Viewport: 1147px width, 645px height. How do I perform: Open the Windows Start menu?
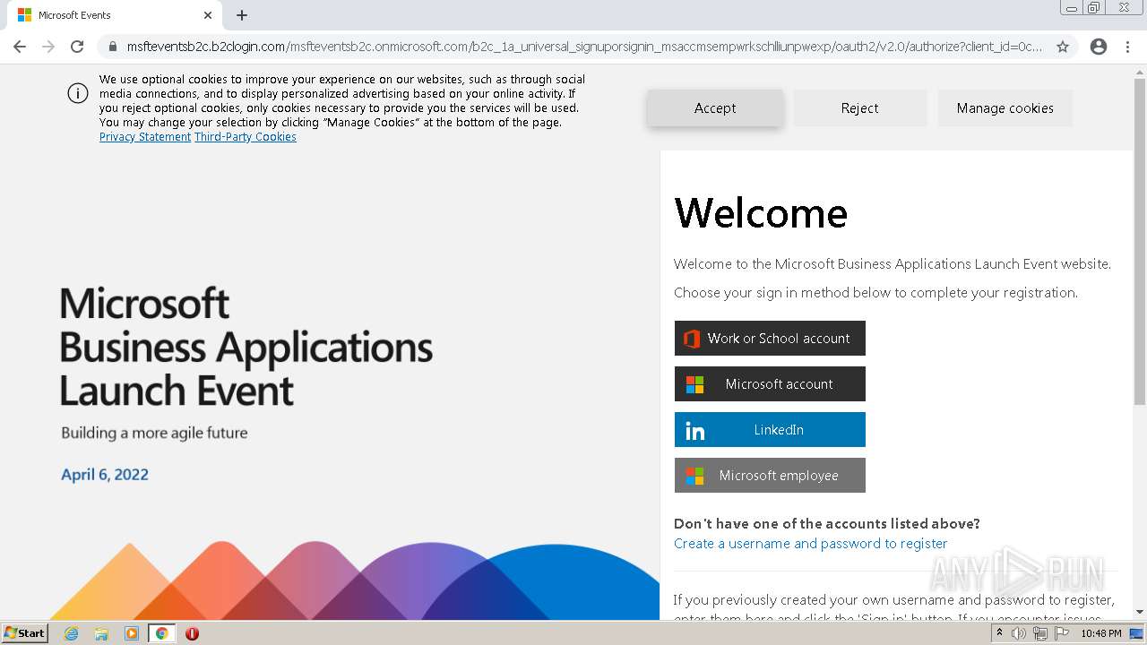pos(25,633)
